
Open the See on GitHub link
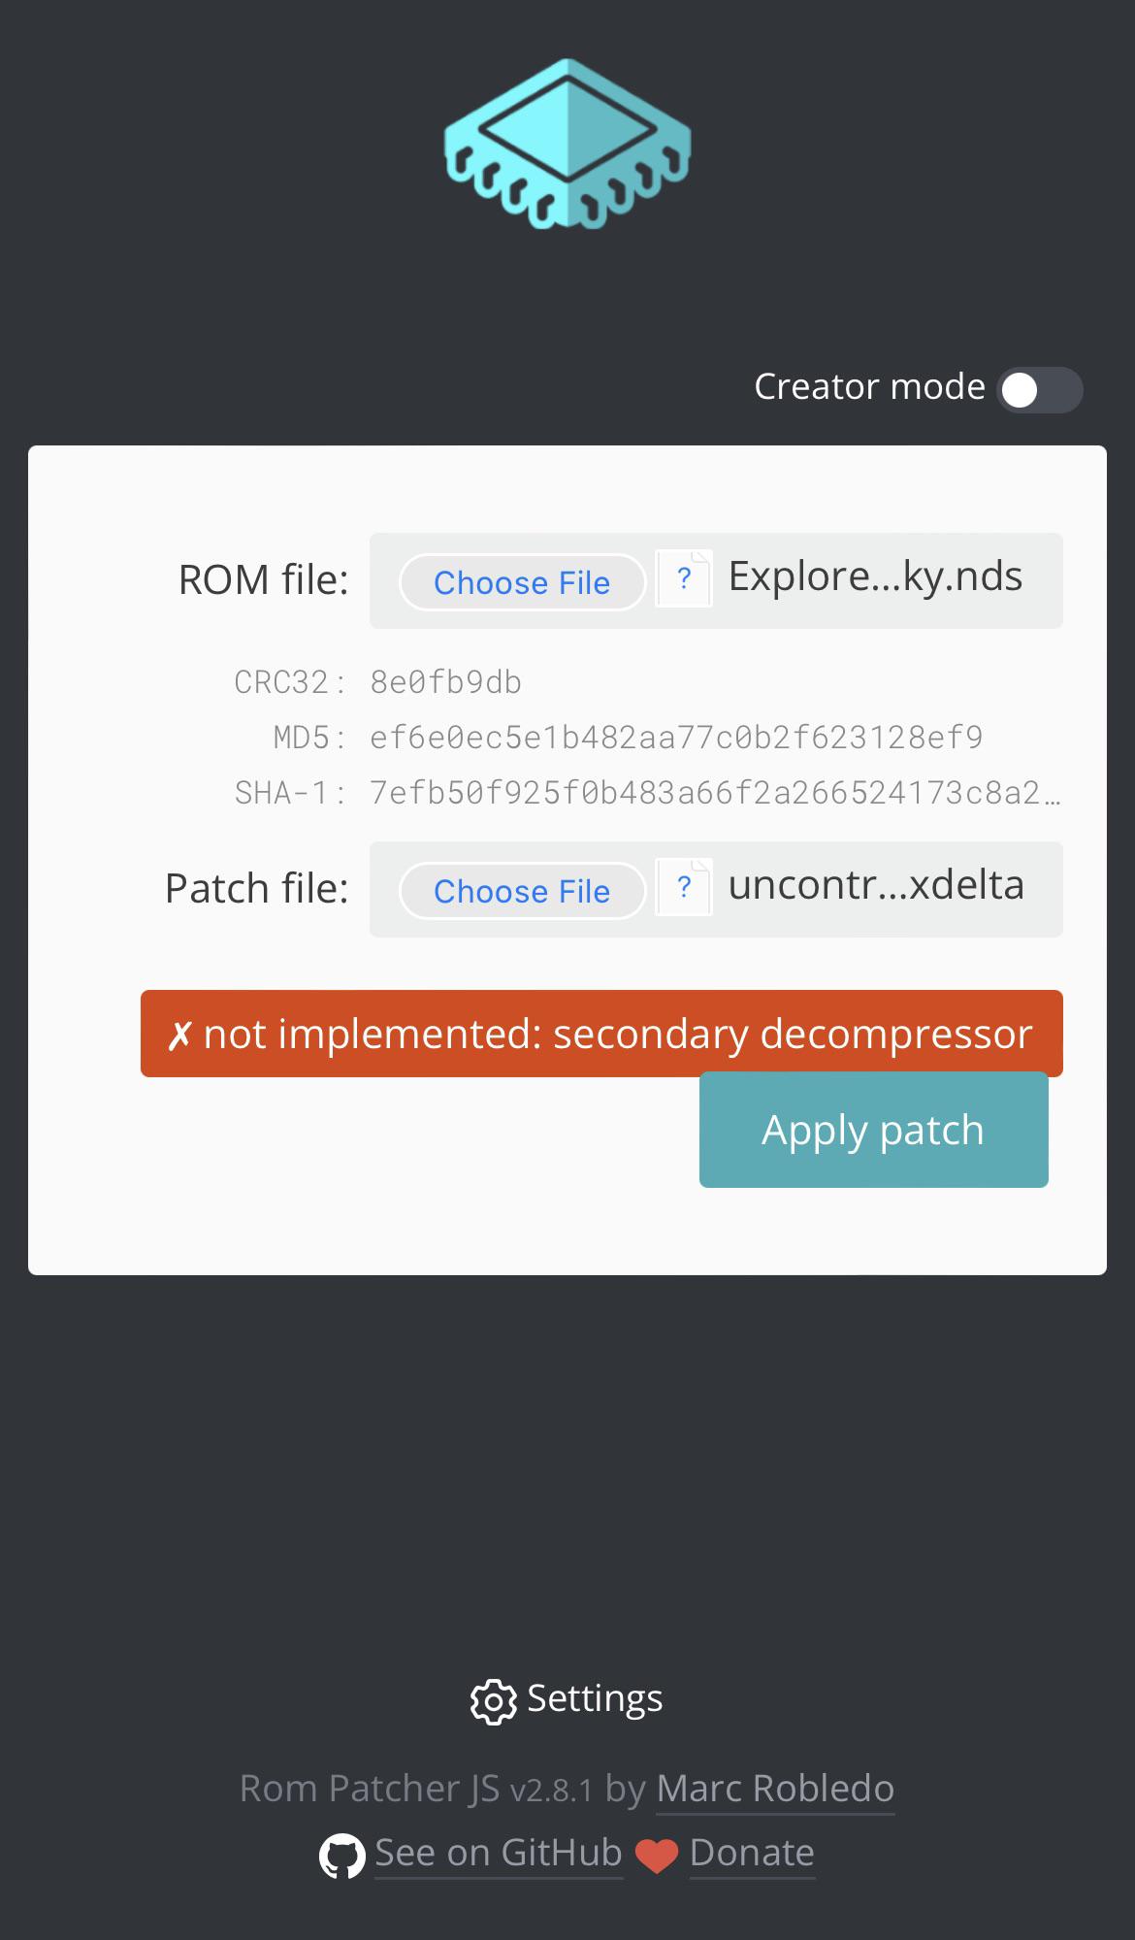click(499, 1852)
